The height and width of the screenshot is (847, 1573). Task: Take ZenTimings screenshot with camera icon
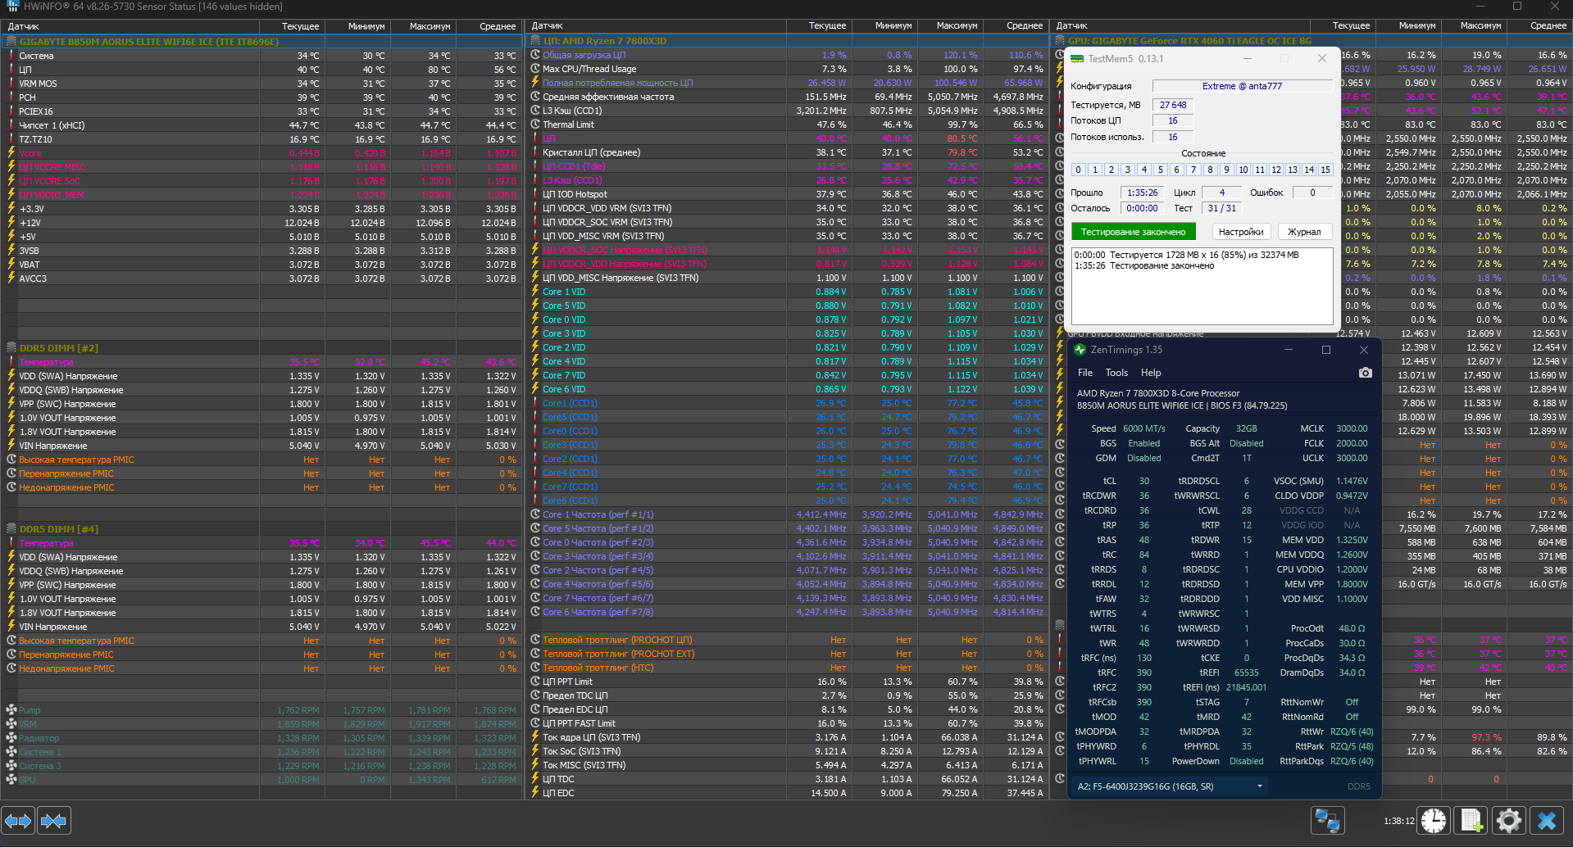tap(1365, 373)
